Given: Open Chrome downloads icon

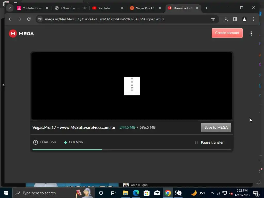Looking at the screenshot, I should point(226,19).
